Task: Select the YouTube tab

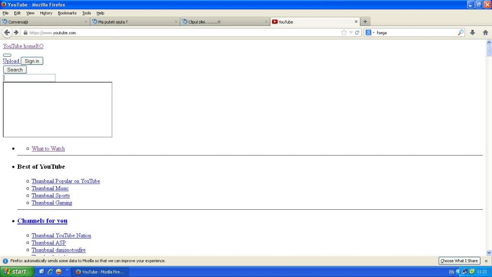Action: point(315,22)
